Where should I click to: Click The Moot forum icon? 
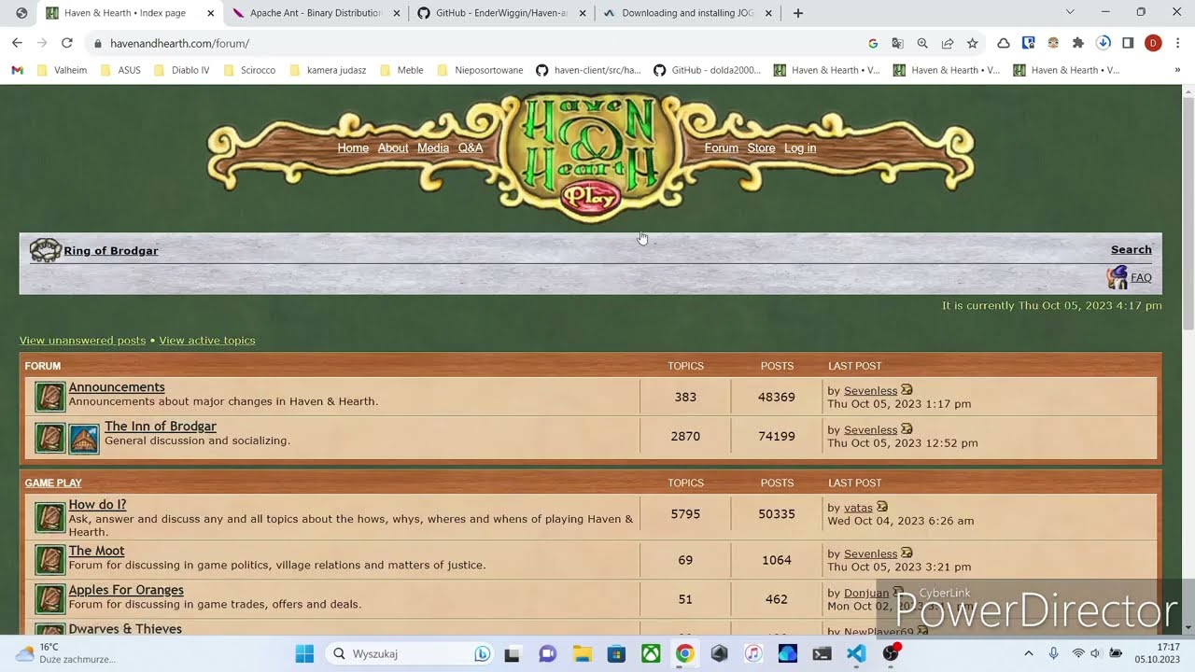(50, 560)
